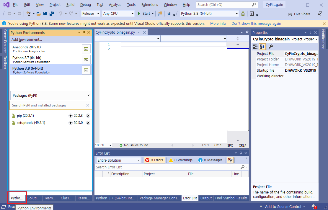This screenshot has height=210, width=328.
Task: Click Categorized view icon in Properties
Action: coord(255,46)
